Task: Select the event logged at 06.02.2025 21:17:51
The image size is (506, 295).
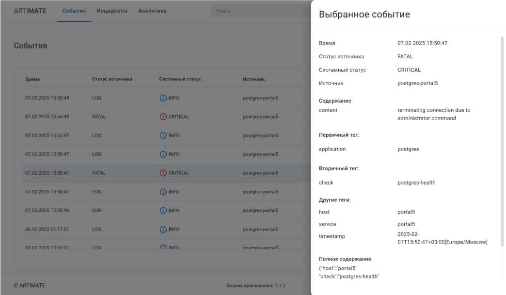Action: pos(47,229)
